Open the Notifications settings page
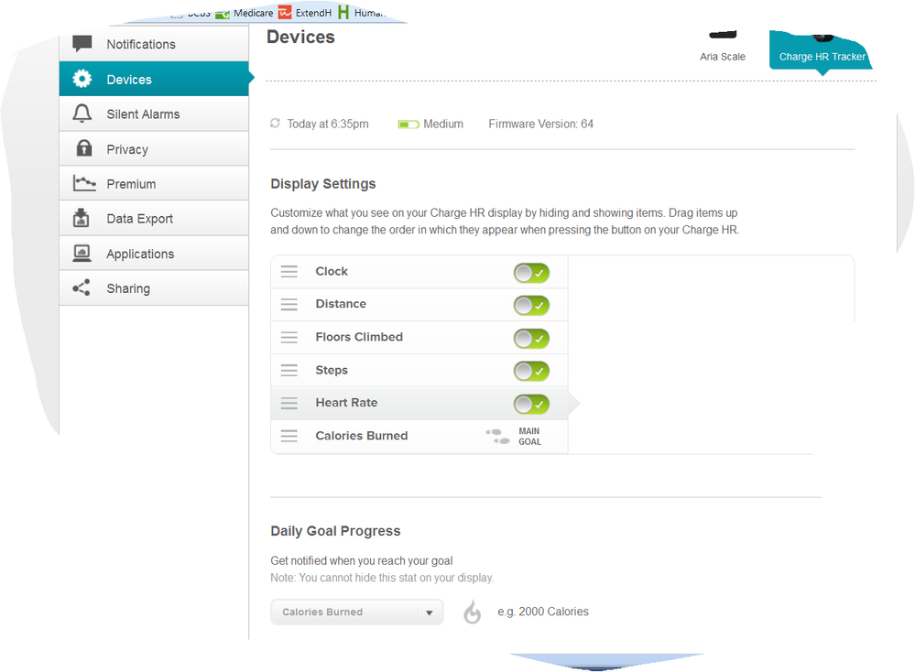Screen dimensions: 915x672 tap(154, 44)
